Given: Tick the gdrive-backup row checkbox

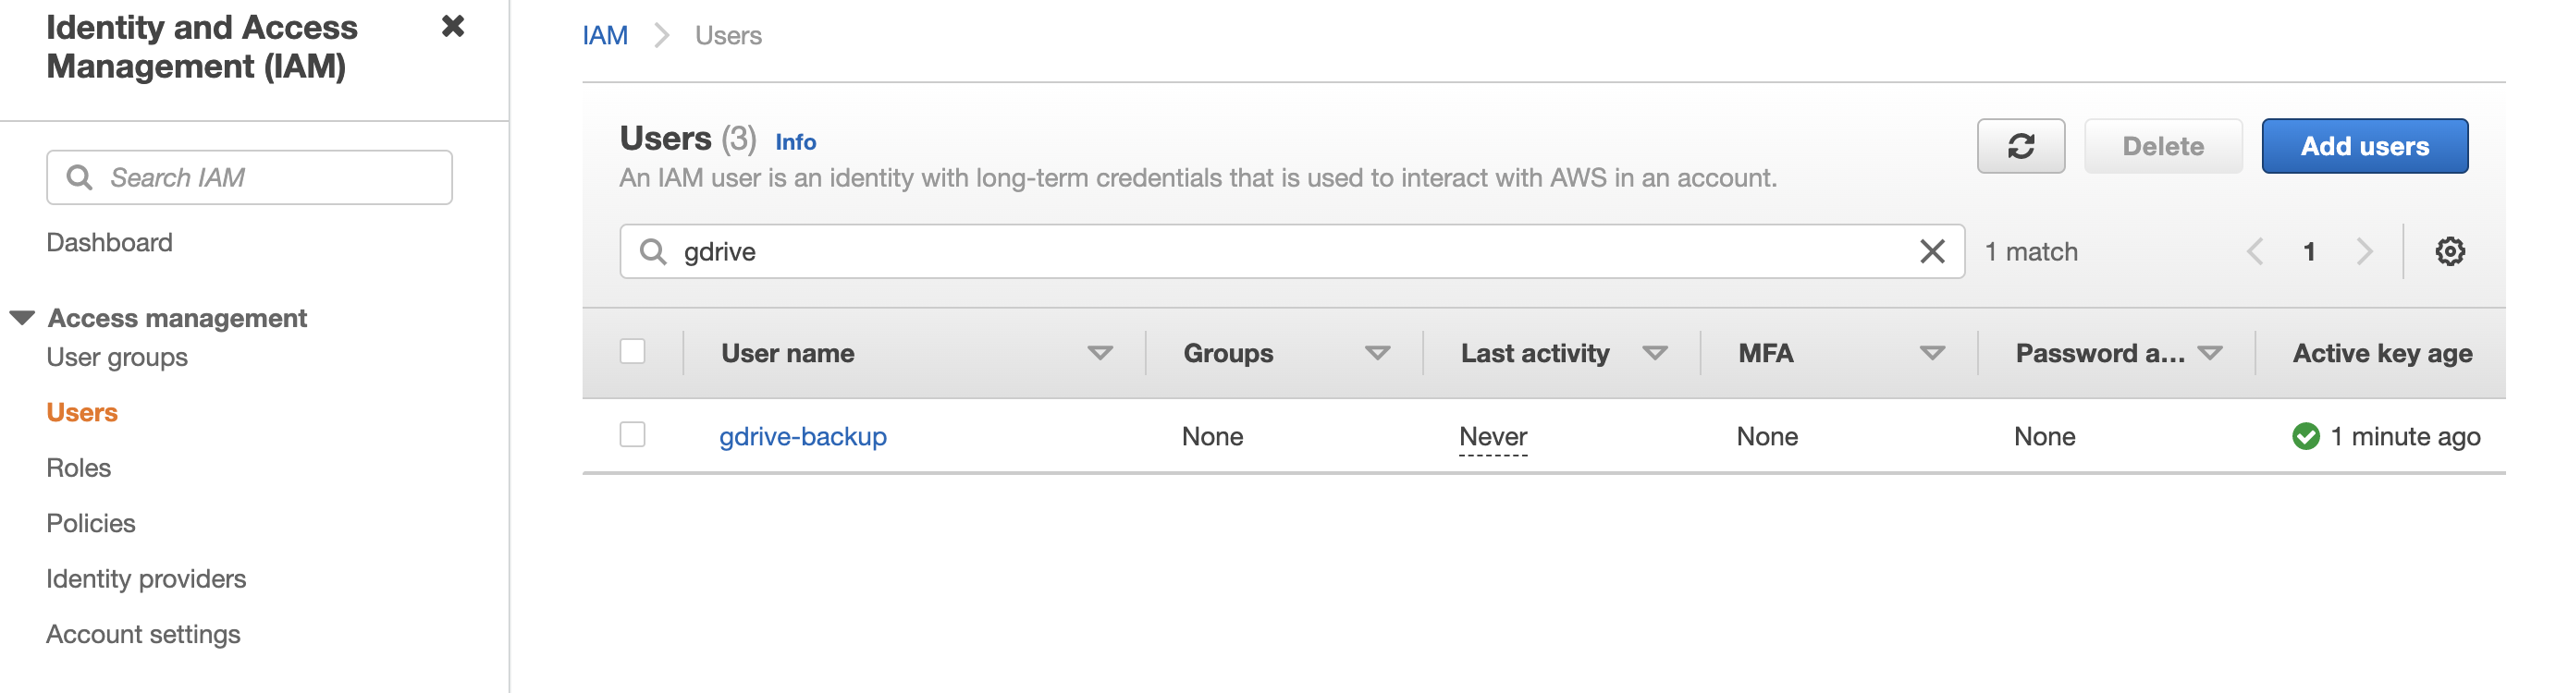Looking at the screenshot, I should click(632, 435).
